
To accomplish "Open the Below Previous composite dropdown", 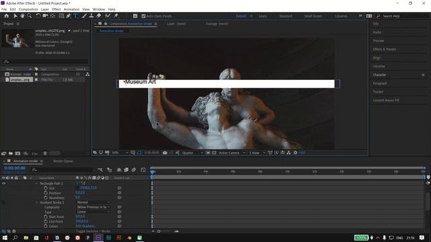I will click(x=93, y=207).
